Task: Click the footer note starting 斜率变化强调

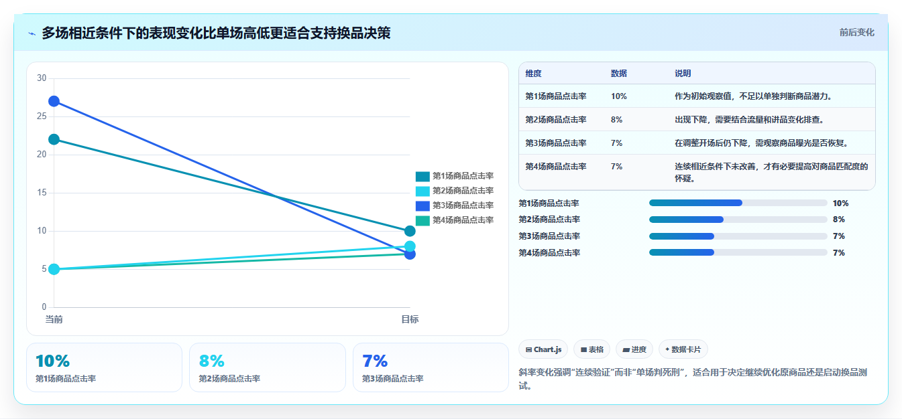Action: pos(693,378)
